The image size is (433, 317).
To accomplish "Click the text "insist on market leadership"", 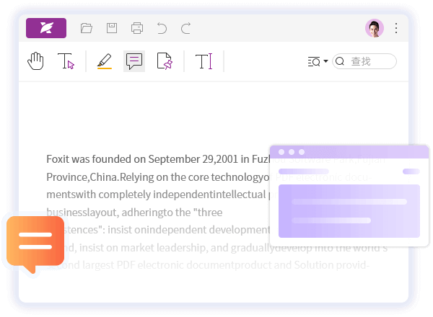I will pos(143,248).
